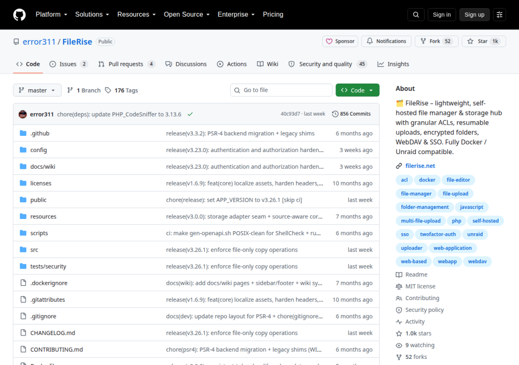Click the shield icon beside Security policy
The width and height of the screenshot is (519, 365).
tap(399, 310)
